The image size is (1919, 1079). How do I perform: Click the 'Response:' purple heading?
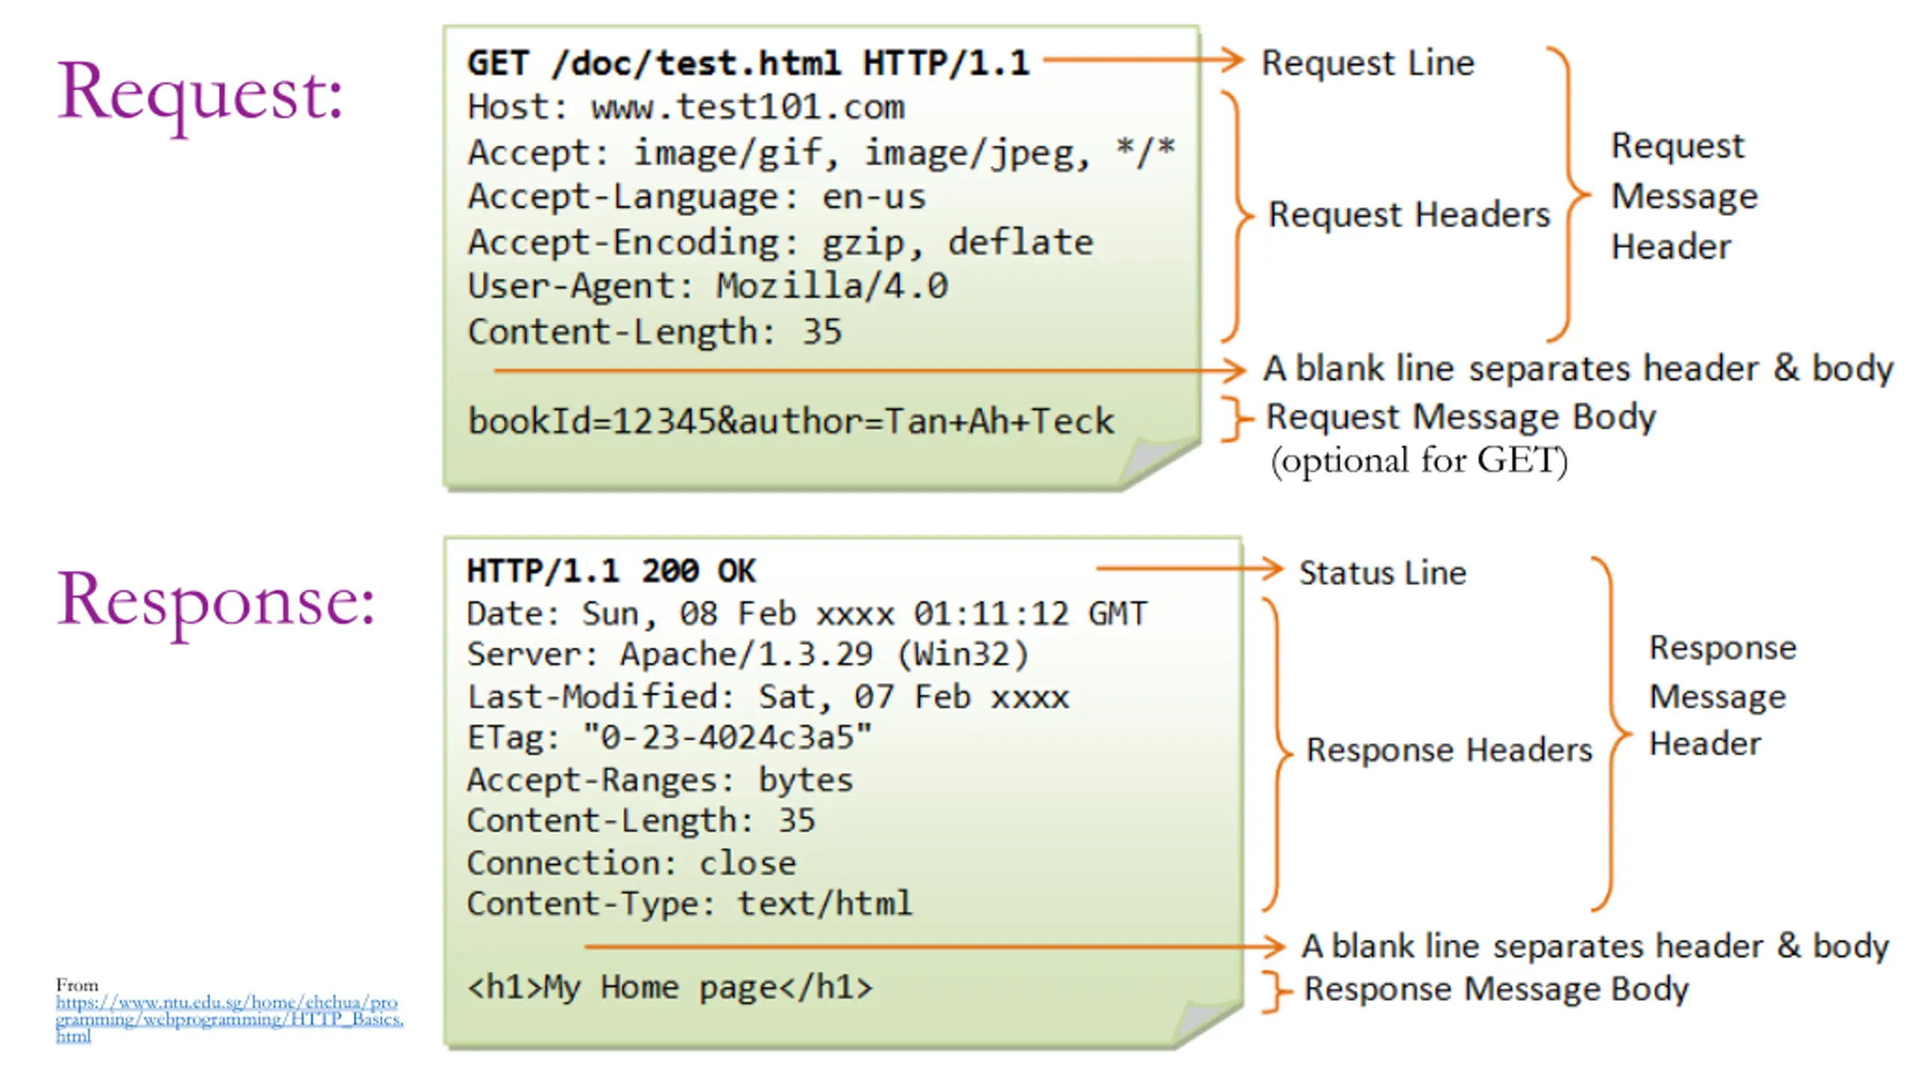click(x=216, y=602)
